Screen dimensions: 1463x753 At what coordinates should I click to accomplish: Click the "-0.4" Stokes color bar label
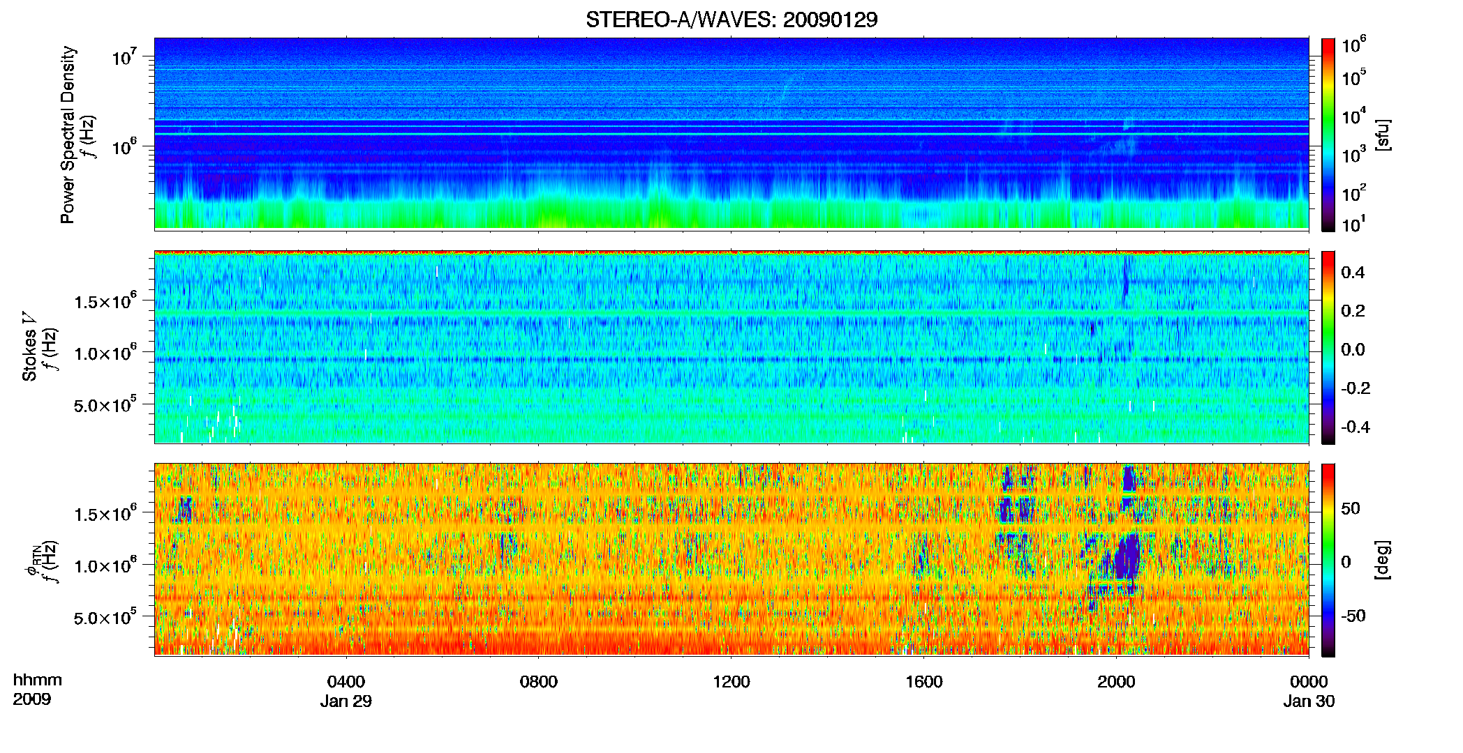point(1356,427)
